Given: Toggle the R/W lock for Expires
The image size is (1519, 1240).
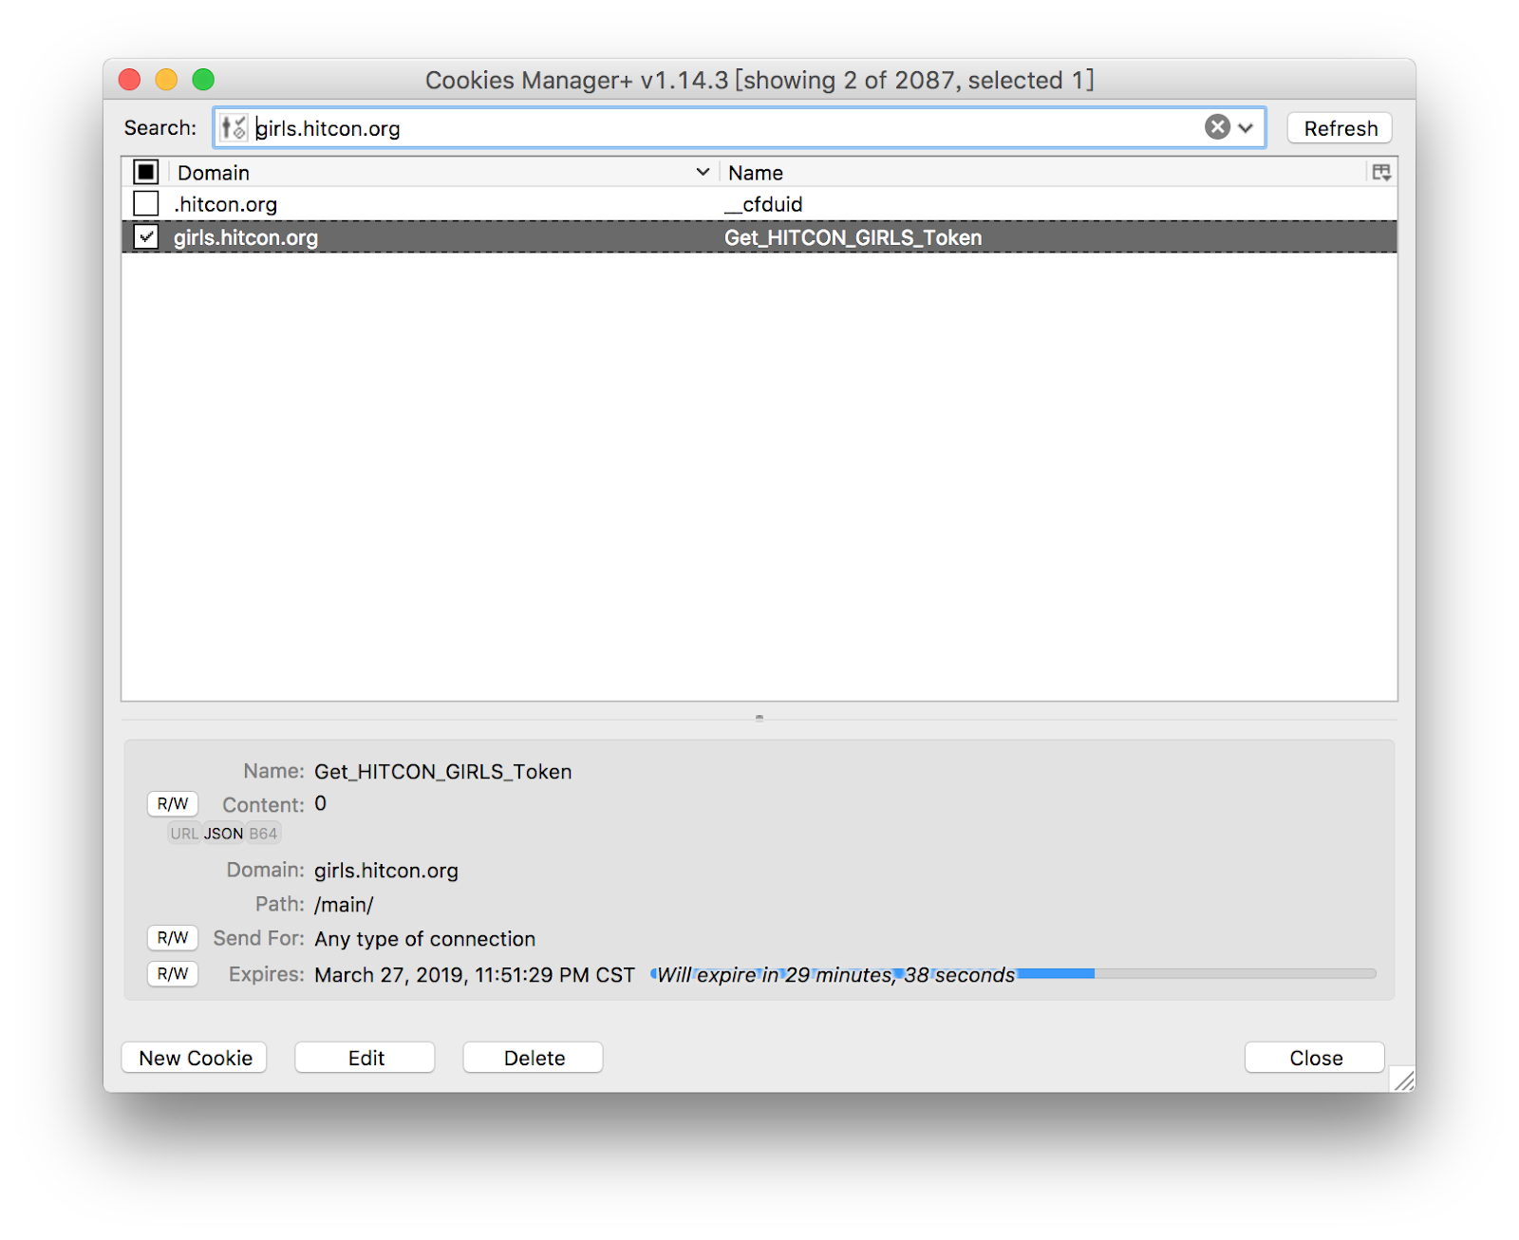Looking at the screenshot, I should [173, 974].
